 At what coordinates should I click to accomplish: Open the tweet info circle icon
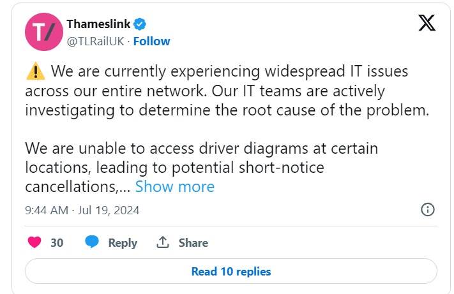428,210
